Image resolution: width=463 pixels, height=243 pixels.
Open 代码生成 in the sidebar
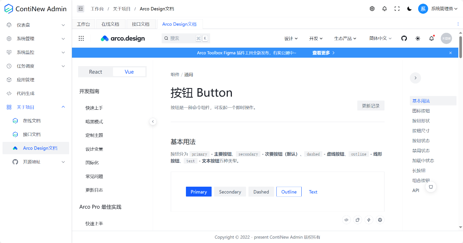pos(36,94)
